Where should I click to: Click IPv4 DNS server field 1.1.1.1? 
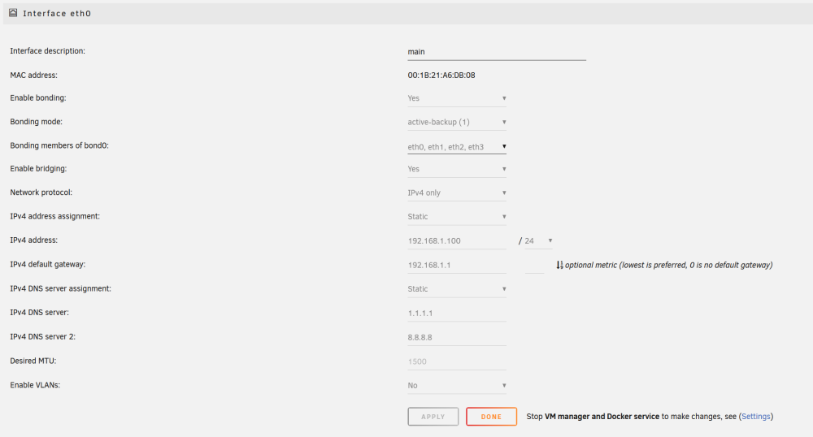(x=457, y=314)
